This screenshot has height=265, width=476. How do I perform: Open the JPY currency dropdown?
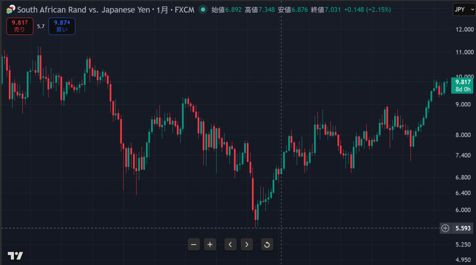tap(464, 10)
